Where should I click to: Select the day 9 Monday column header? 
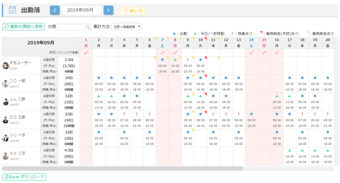pyautogui.click(x=188, y=42)
